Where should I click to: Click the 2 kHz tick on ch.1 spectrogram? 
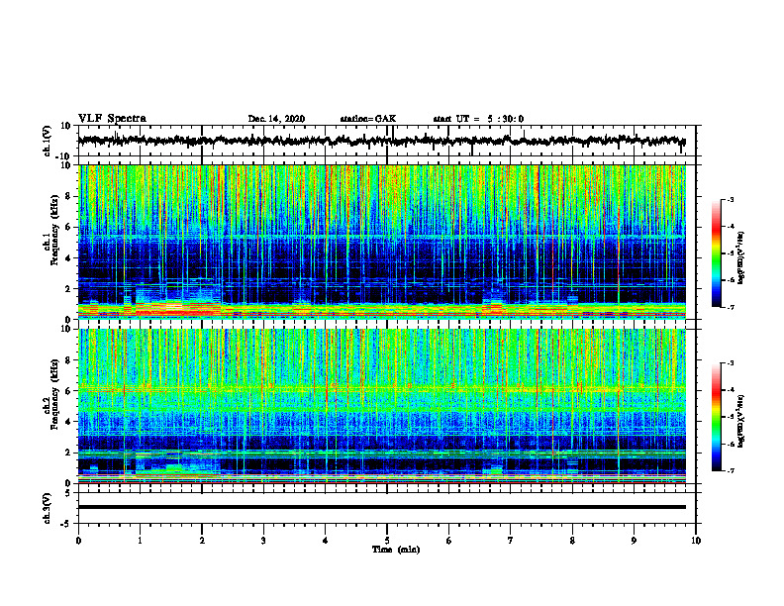(68, 289)
